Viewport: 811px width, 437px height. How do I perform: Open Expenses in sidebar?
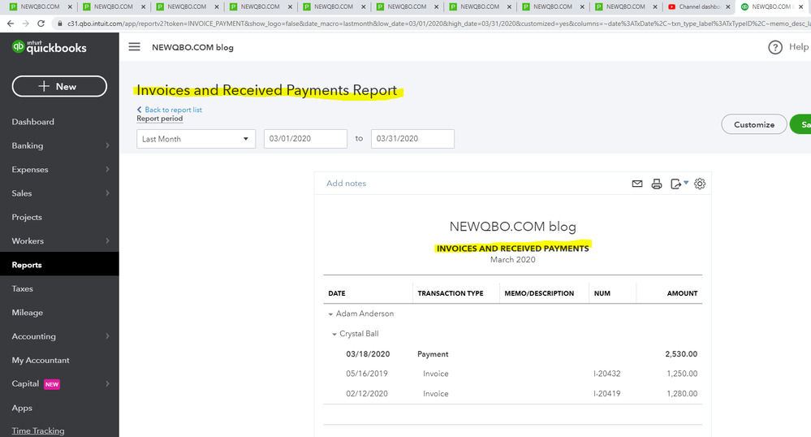click(x=30, y=169)
